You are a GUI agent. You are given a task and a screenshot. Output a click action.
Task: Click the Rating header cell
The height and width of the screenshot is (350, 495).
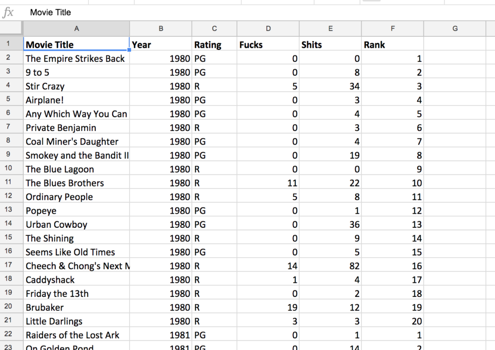coord(214,44)
